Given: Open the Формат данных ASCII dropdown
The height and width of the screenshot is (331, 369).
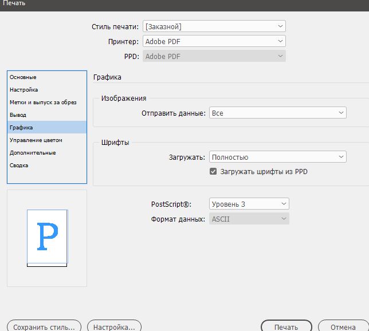Looking at the screenshot, I should click(x=249, y=219).
